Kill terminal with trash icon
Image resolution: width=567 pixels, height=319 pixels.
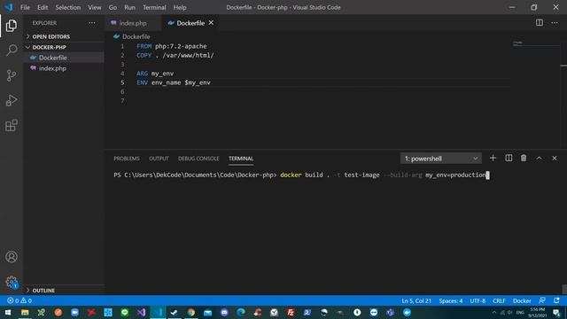click(x=524, y=158)
